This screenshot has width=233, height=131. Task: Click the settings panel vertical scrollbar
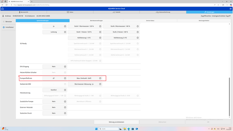pos(229,96)
